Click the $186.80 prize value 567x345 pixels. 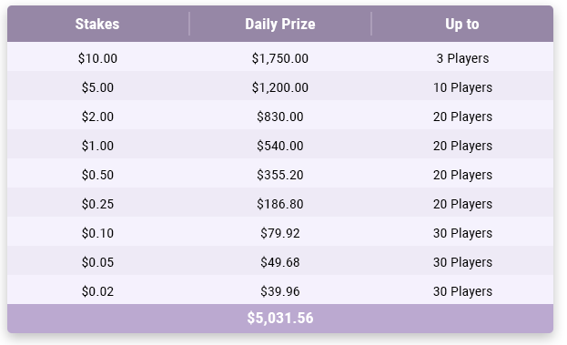point(280,204)
